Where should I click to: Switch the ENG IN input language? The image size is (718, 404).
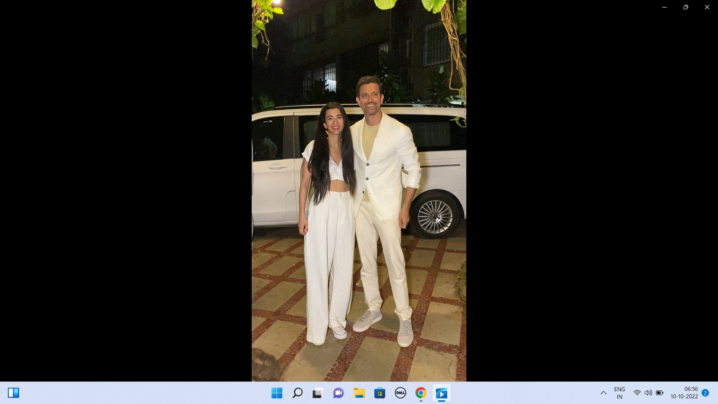[620, 393]
